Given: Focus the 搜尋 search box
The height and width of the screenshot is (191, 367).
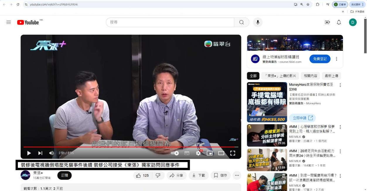Looking at the screenshot, I should [170, 22].
